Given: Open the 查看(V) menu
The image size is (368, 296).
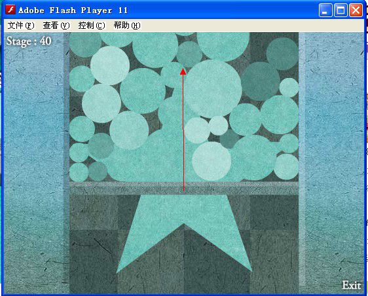Looking at the screenshot, I should point(56,26).
